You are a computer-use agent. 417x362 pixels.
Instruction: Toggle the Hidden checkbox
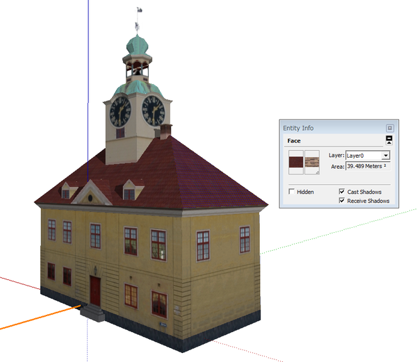click(292, 192)
